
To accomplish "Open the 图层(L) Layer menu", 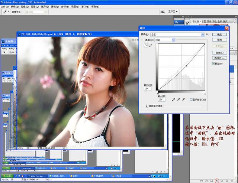I will click(35, 7).
